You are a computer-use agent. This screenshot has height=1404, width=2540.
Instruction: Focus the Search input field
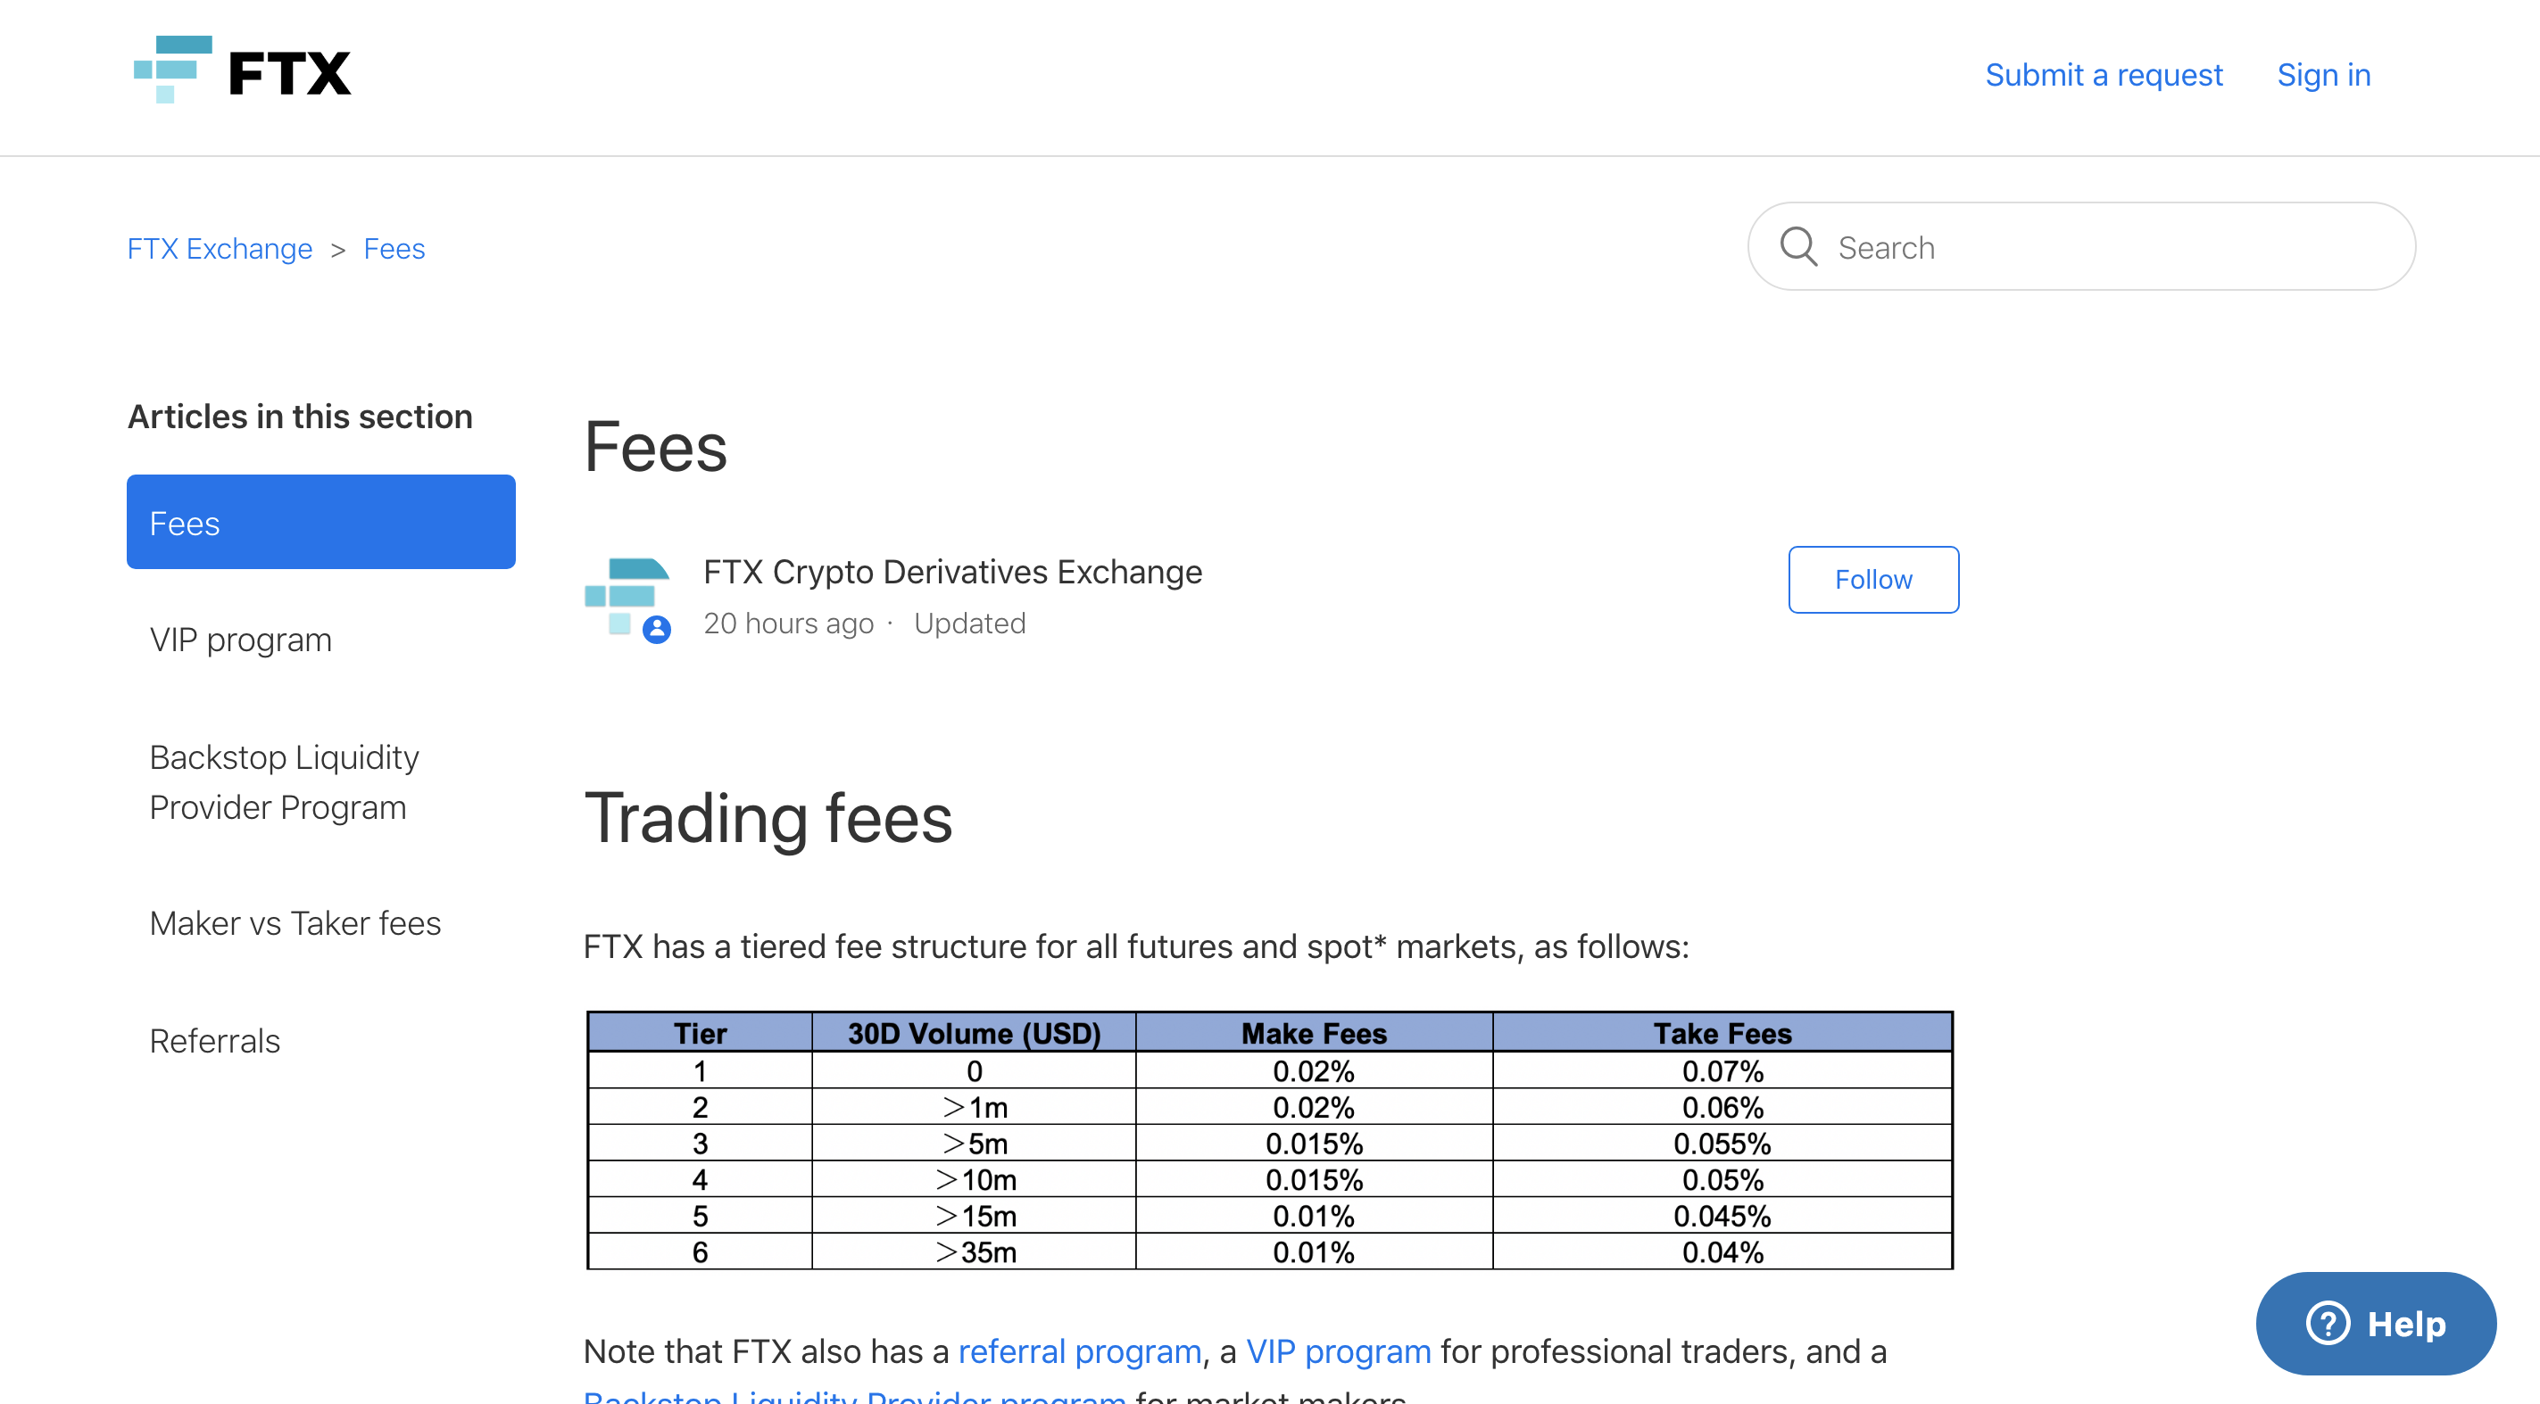click(x=2080, y=246)
